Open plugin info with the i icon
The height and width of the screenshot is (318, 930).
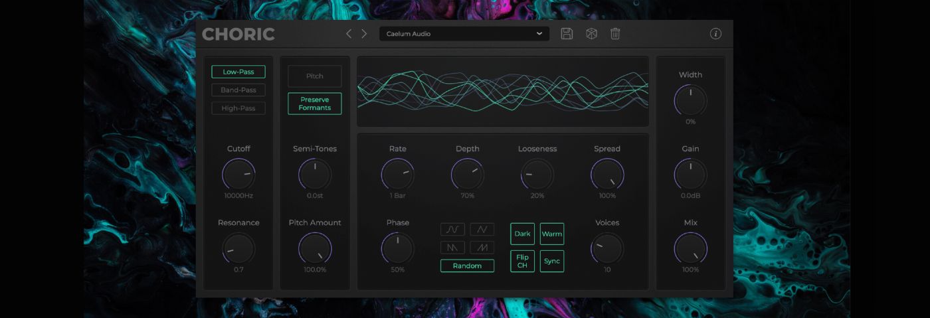coord(715,34)
